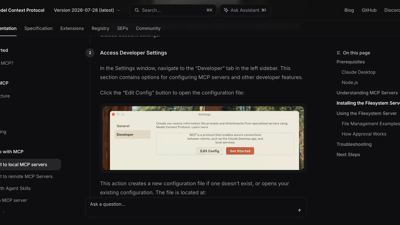This screenshot has width=400, height=225.
Task: Click the search magnifier icon
Action: point(137,10)
